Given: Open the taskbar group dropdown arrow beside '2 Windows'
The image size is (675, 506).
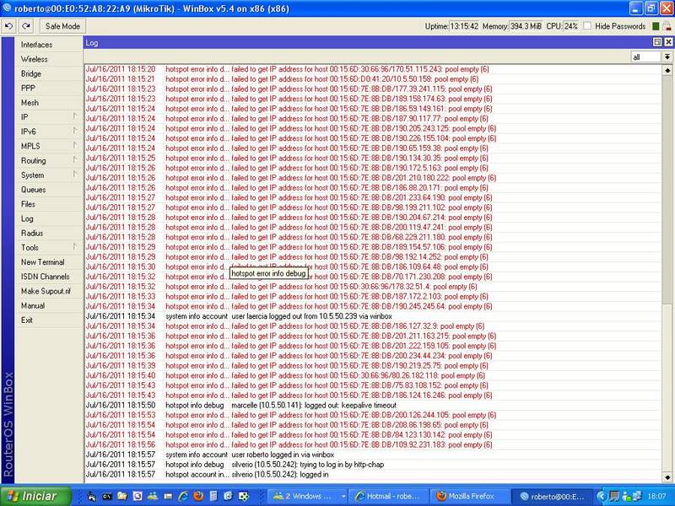Looking at the screenshot, I should [343, 497].
